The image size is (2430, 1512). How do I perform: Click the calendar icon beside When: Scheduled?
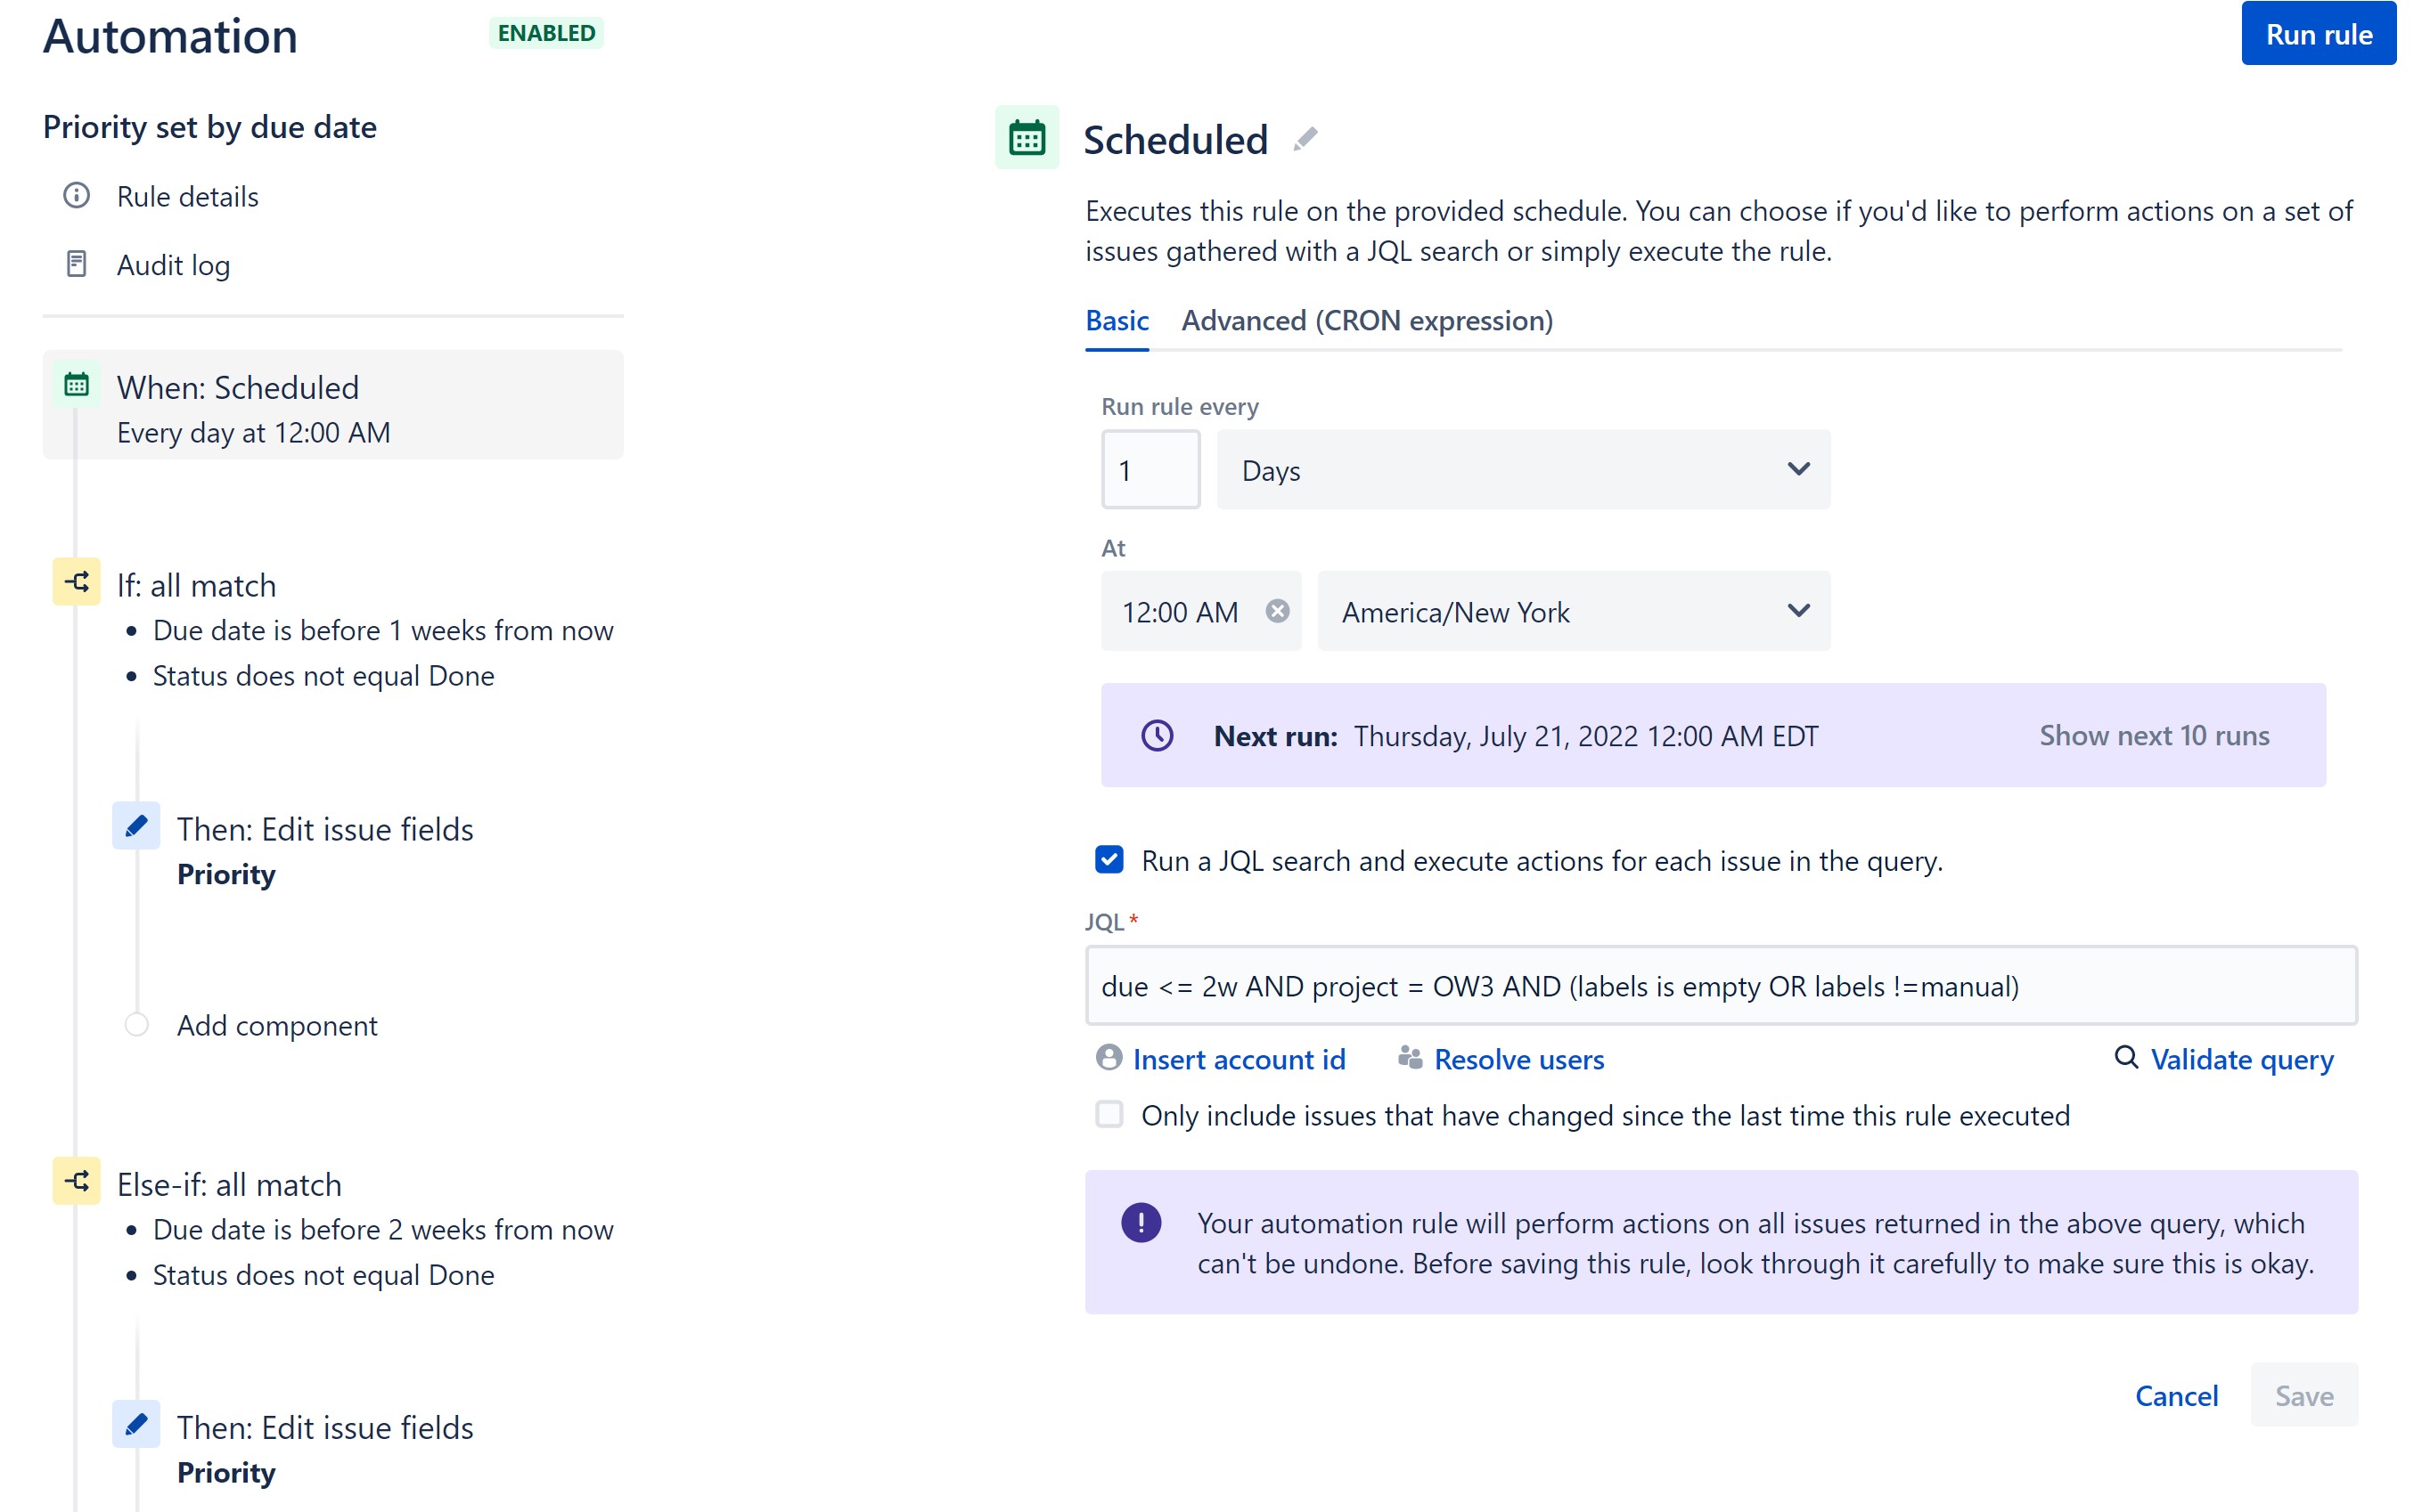tap(76, 386)
